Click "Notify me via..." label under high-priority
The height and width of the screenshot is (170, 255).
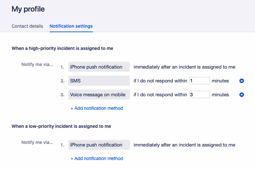pyautogui.click(x=37, y=64)
